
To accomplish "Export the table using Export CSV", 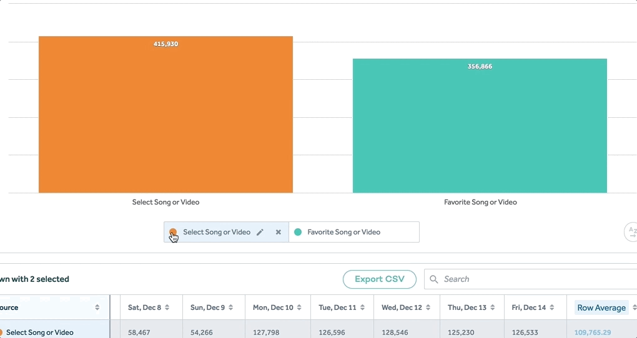I will (379, 279).
